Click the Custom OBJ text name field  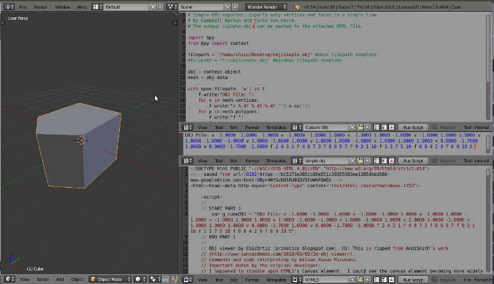click(326, 127)
